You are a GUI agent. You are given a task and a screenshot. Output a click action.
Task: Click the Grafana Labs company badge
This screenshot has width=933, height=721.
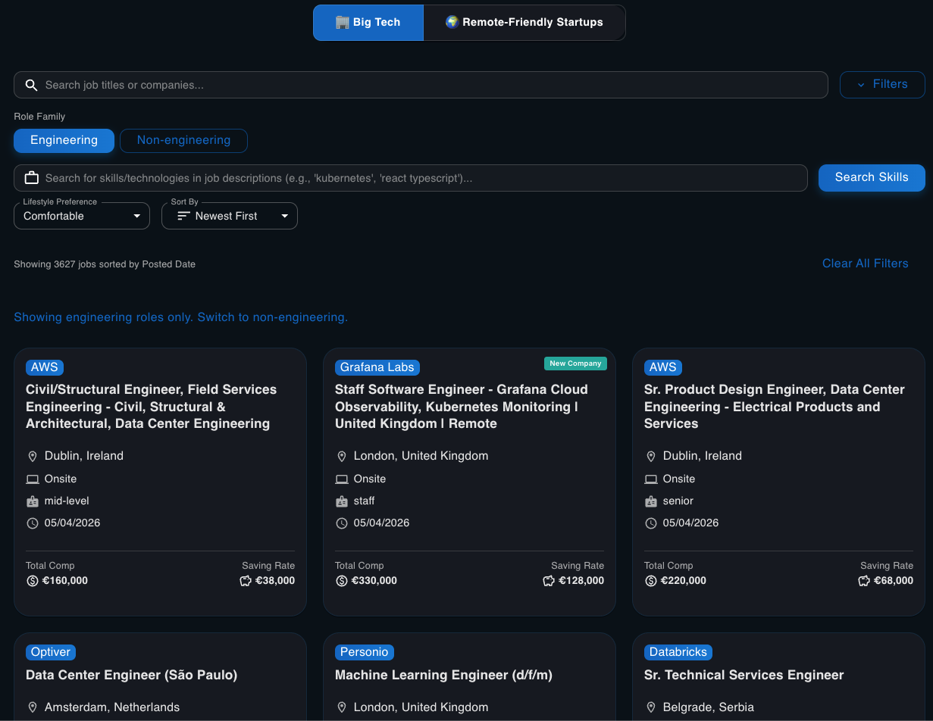377,367
